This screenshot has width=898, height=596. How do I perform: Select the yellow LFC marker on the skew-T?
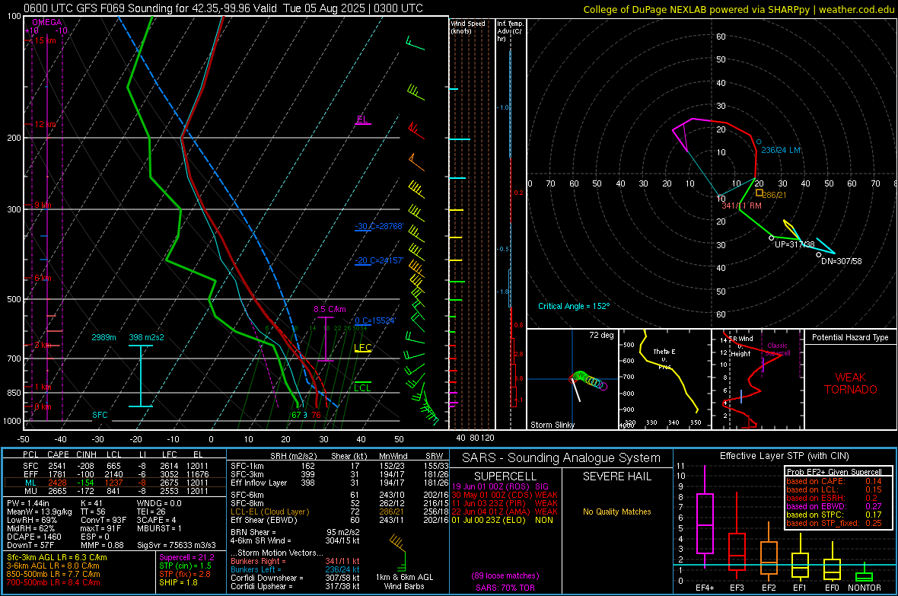click(x=362, y=348)
